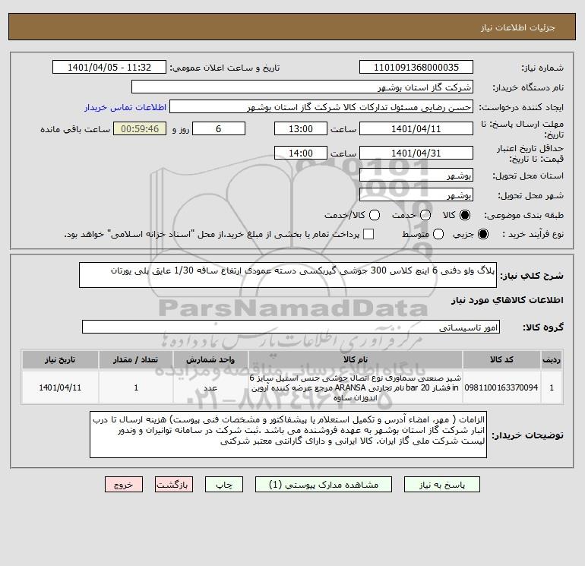This screenshot has width=585, height=566.
Task: Open اطلاعات تماس خریدار link
Action: (x=125, y=107)
